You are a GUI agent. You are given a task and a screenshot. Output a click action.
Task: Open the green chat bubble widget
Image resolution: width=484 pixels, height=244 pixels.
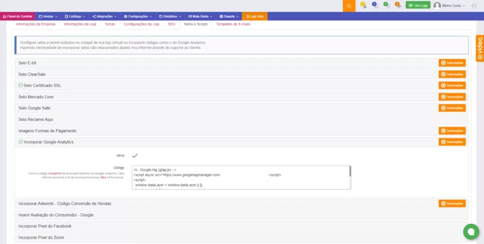(471, 232)
